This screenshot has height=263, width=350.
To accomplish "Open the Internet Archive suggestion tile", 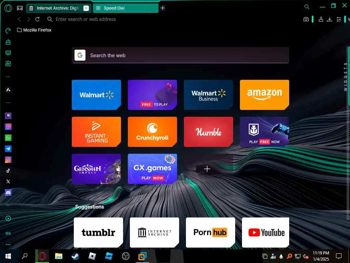I will coord(154,233).
